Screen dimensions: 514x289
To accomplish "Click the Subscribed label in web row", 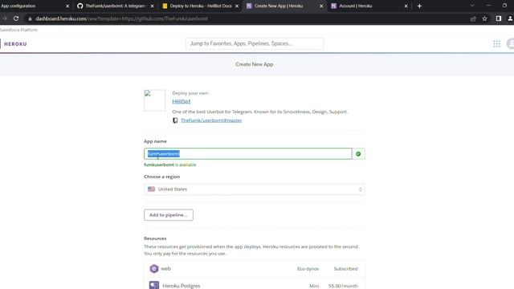I will pos(346,269).
